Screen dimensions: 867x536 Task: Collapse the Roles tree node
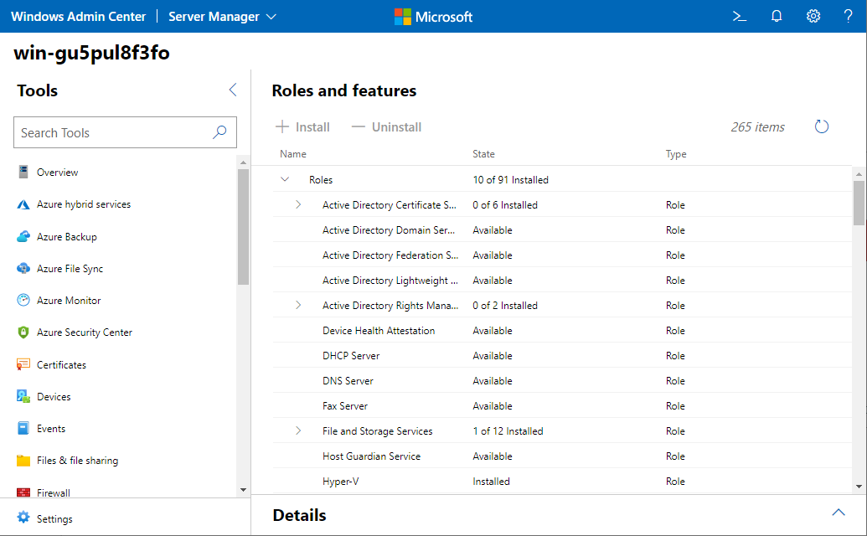click(x=285, y=179)
